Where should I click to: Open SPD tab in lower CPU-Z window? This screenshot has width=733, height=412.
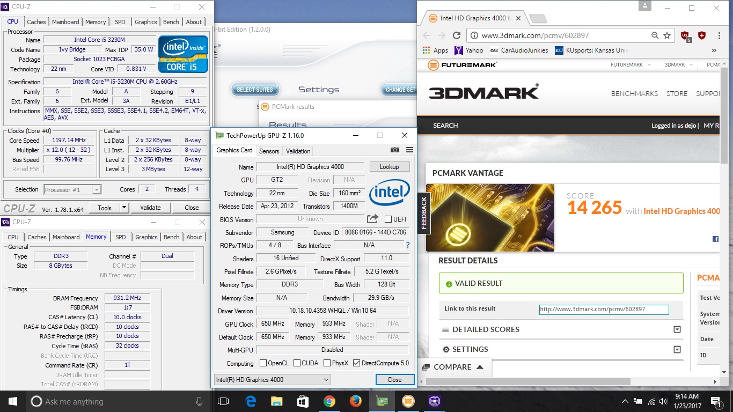[x=121, y=237]
